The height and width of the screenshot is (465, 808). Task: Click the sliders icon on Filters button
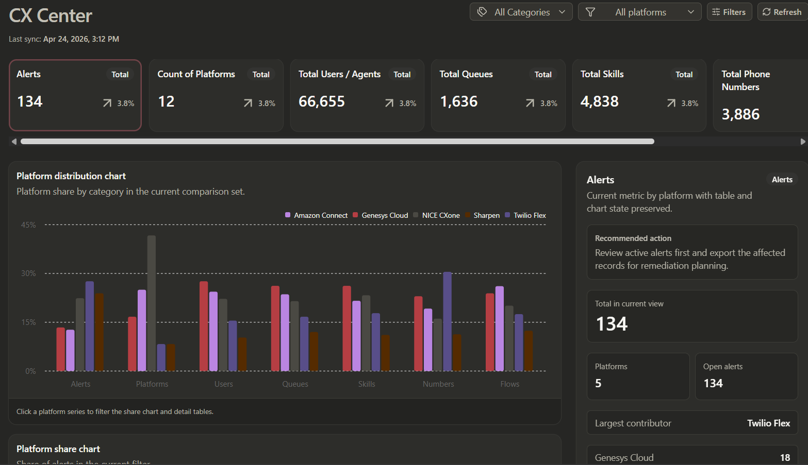(x=716, y=12)
